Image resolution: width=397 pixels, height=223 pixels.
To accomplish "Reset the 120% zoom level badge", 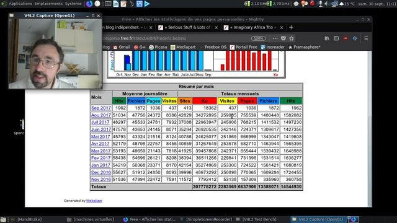I will 258,38.
